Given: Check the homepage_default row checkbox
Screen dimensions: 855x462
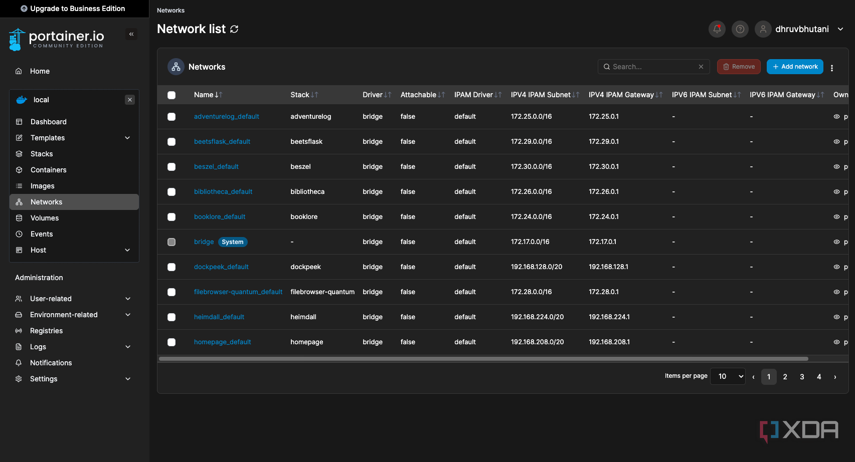Looking at the screenshot, I should click(172, 342).
